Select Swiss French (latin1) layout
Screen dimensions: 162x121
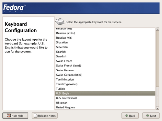click(105, 66)
